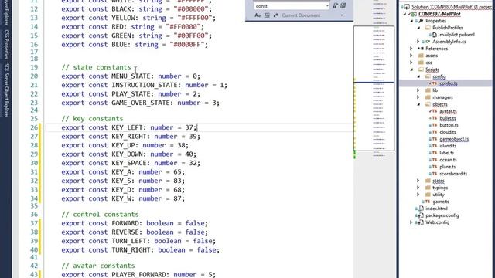This screenshot has height=278, width=495.
Task: Select ocean.ts in the objects folder
Action: tap(448, 160)
